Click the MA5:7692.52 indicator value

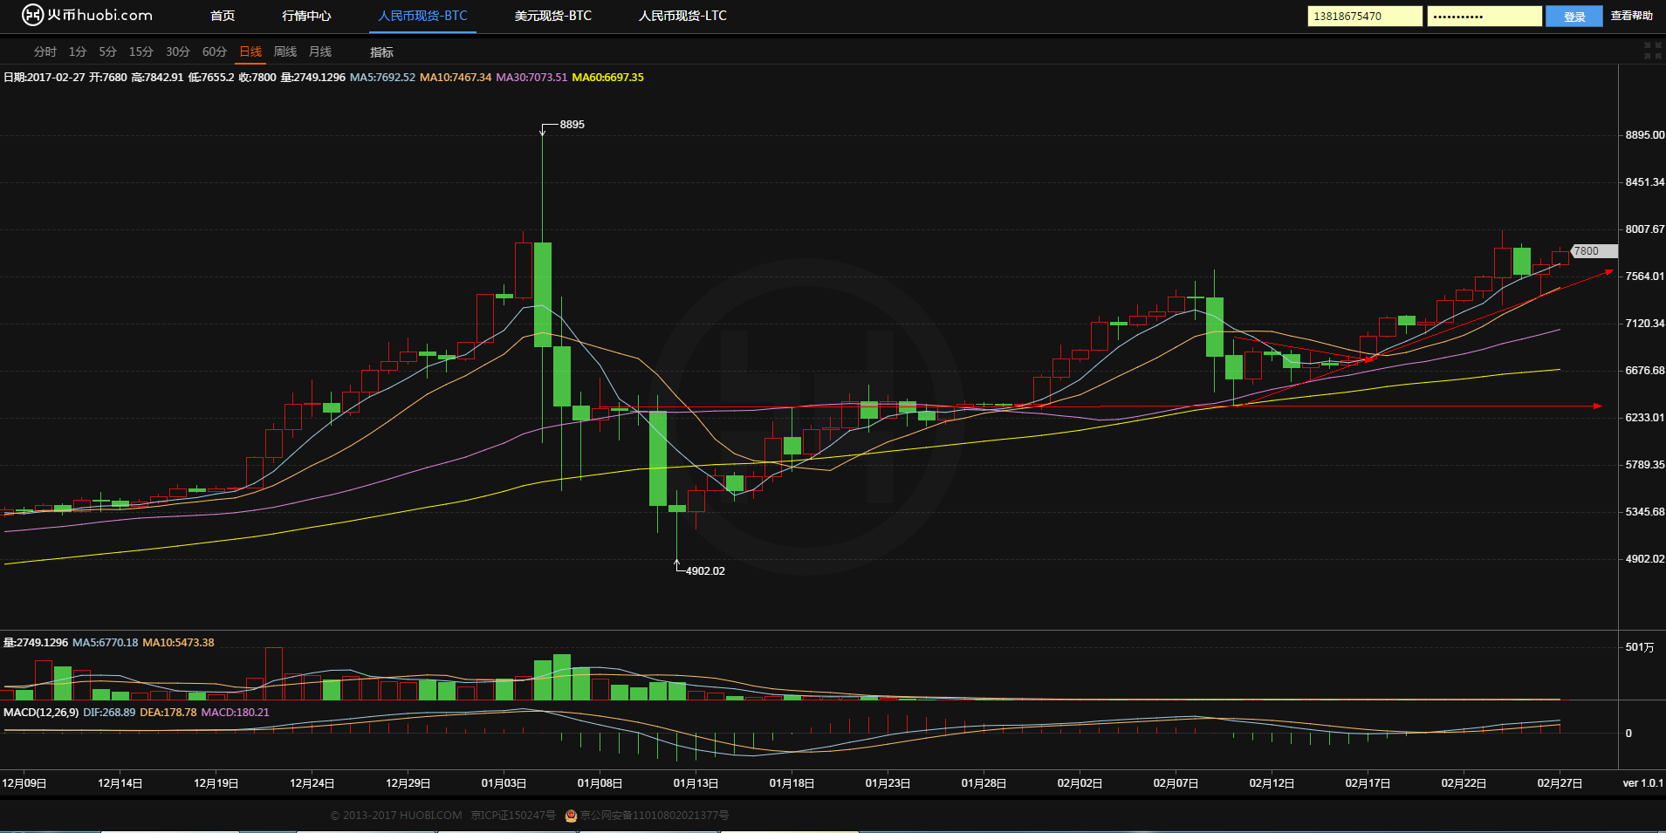coord(382,78)
